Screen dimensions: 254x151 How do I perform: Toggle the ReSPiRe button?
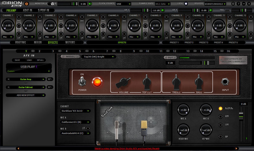(x=220, y=108)
